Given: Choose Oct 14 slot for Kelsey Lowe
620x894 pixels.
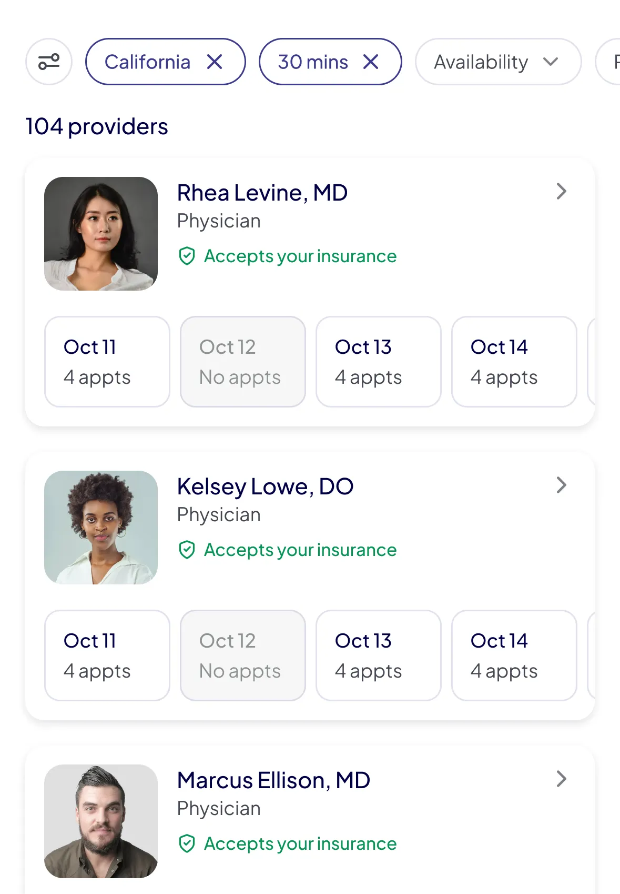Looking at the screenshot, I should pyautogui.click(x=514, y=655).
